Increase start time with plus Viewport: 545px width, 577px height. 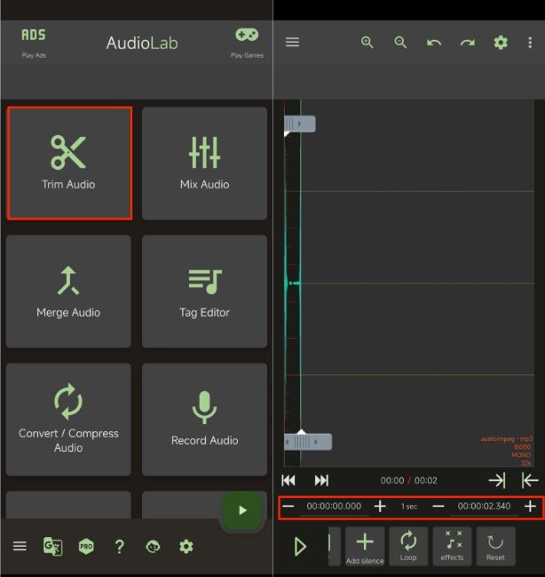(x=380, y=507)
